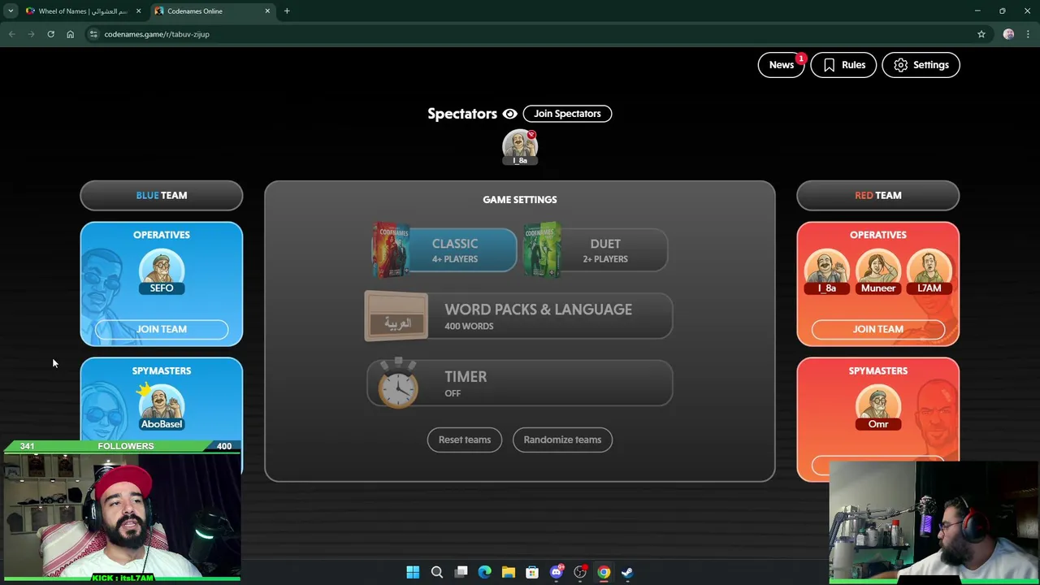Screen dimensions: 1040x585
Task: Click the Muneer operative avatar
Action: point(878,272)
